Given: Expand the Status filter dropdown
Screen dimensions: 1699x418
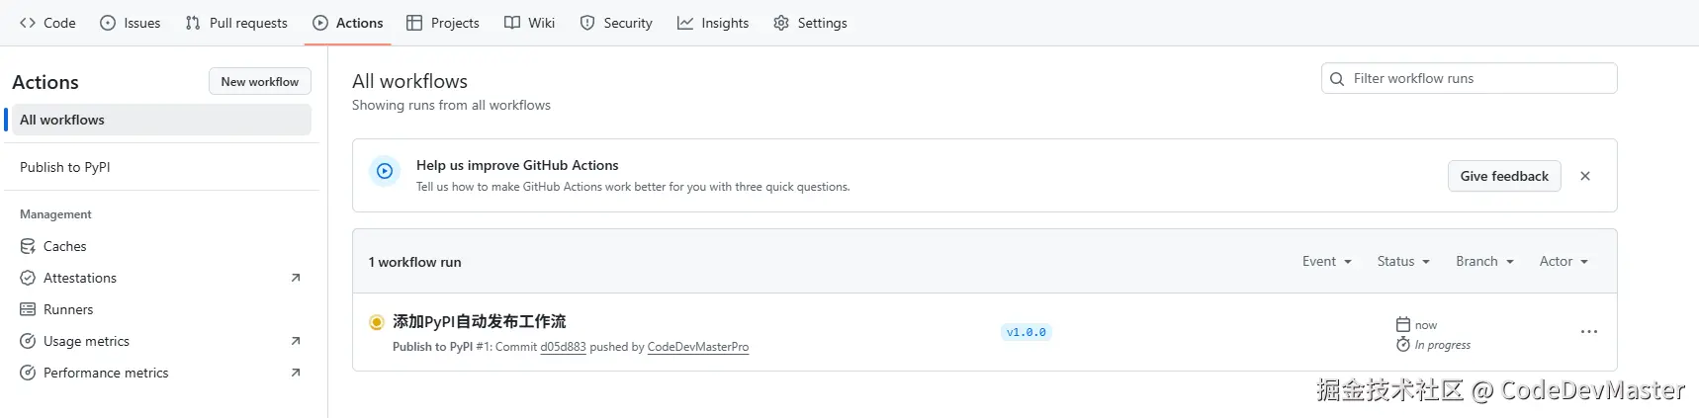Looking at the screenshot, I should pos(1403,261).
